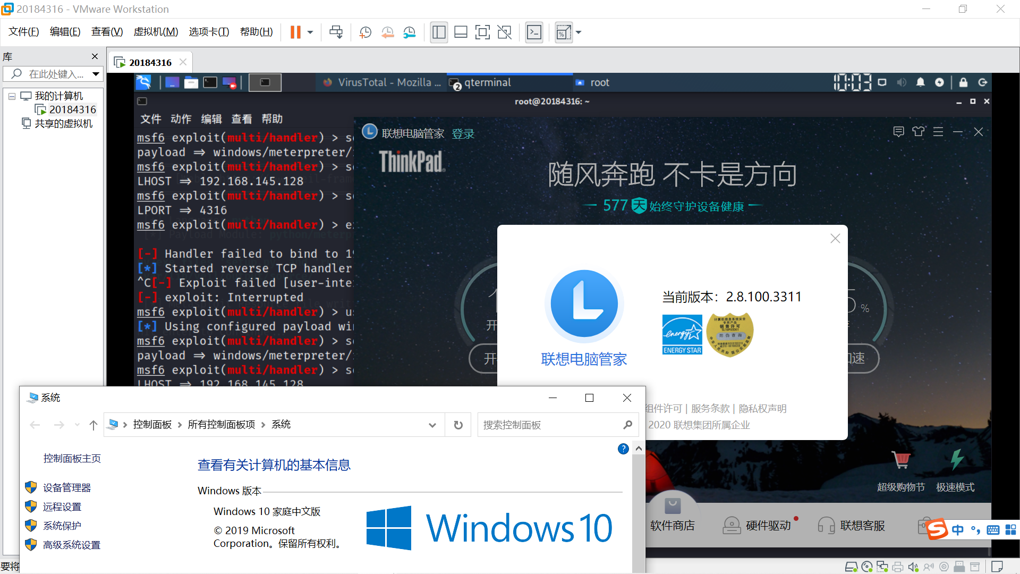
Task: Take a VM snapshot
Action: pyautogui.click(x=365, y=32)
